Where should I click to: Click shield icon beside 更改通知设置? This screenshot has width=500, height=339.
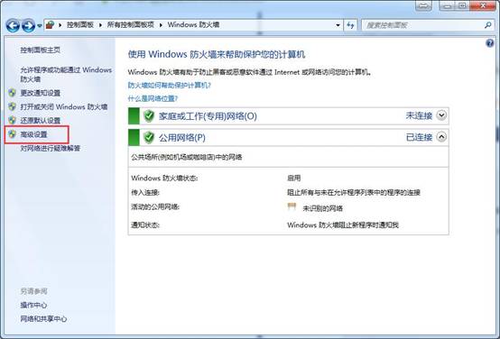(x=12, y=93)
